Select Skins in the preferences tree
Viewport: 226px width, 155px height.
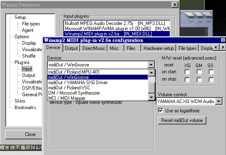click(20, 101)
